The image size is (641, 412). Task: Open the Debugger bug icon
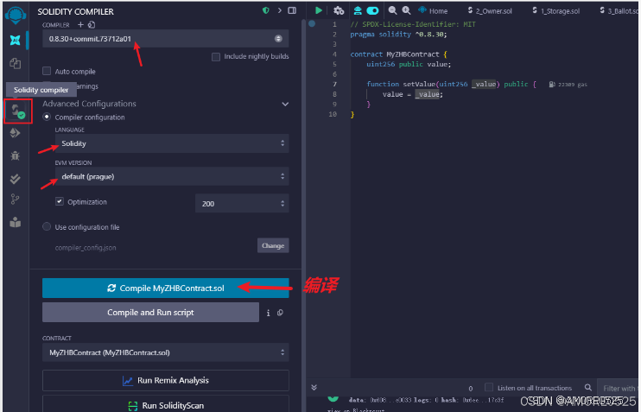16,155
